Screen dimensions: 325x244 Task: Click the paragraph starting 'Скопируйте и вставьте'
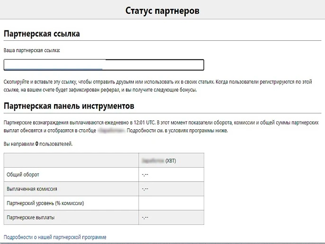point(158,86)
